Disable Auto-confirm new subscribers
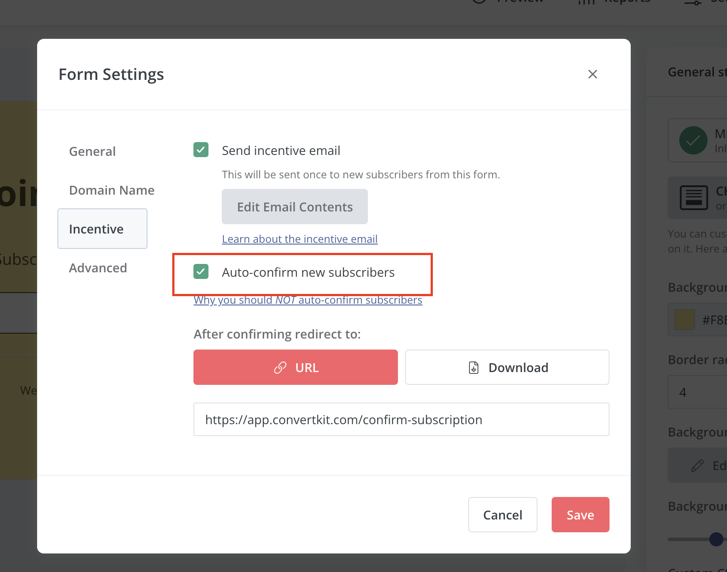The image size is (727, 572). pyautogui.click(x=201, y=272)
